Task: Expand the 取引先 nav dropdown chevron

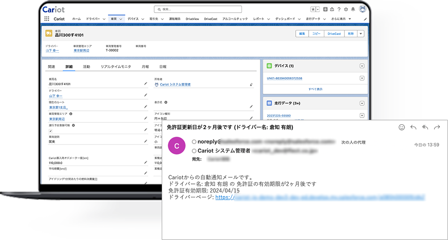Action: pos(162,19)
